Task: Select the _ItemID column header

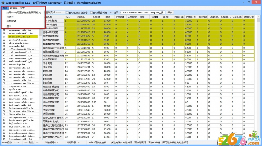Action: coord(83,17)
